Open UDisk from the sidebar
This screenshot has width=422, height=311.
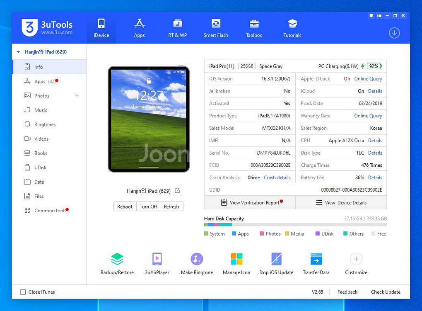[41, 168]
